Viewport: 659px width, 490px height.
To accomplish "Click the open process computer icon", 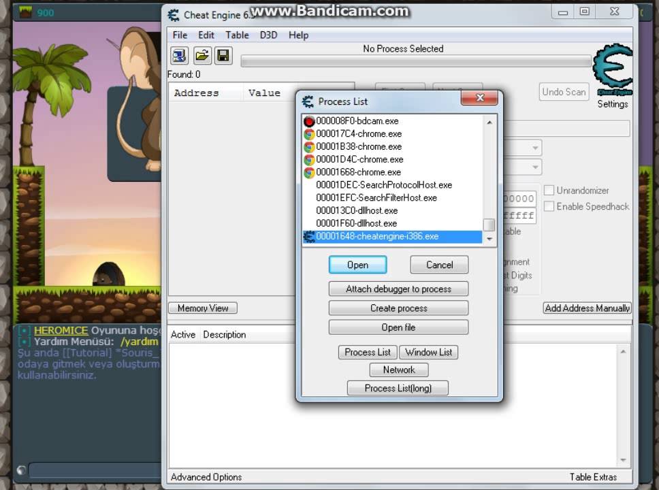I will click(180, 56).
